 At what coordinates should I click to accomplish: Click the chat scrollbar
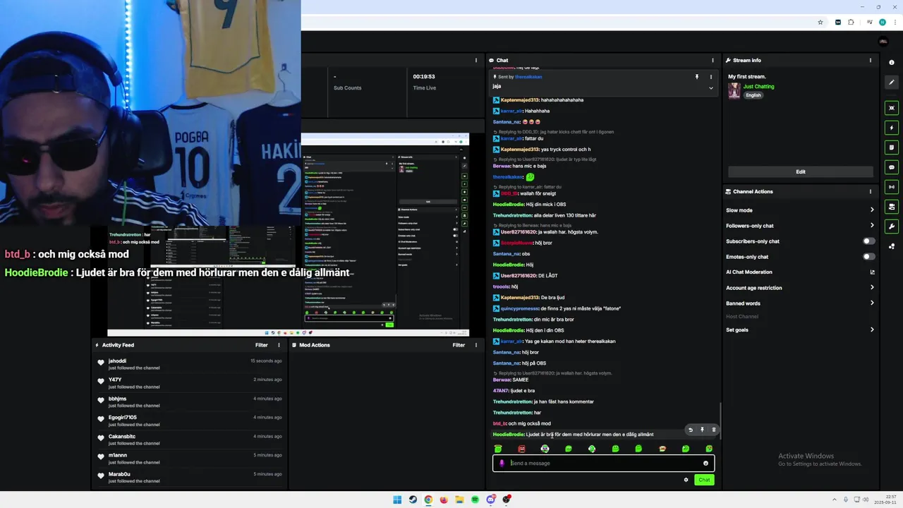(x=720, y=421)
